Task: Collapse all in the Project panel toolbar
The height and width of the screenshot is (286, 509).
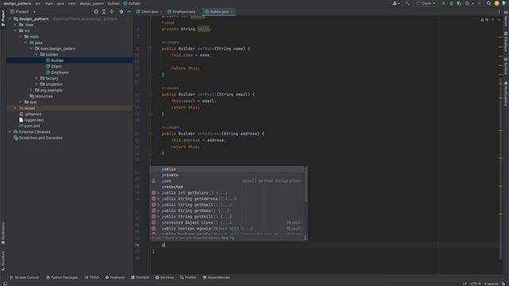Action: 111,12
